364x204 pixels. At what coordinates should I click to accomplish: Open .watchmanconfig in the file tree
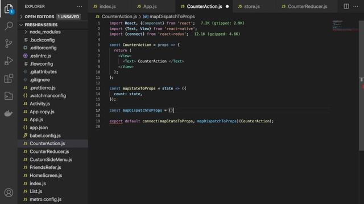[48, 96]
